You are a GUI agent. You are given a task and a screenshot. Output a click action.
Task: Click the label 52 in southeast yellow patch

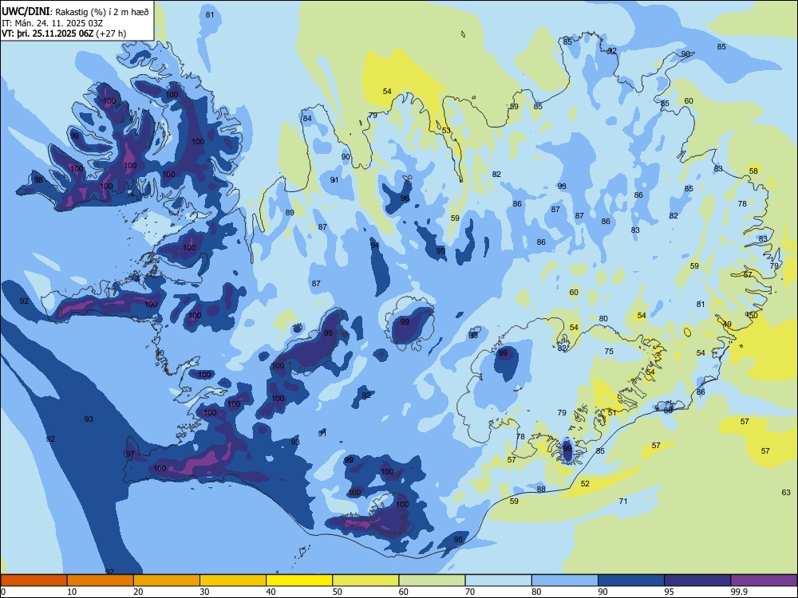click(585, 484)
